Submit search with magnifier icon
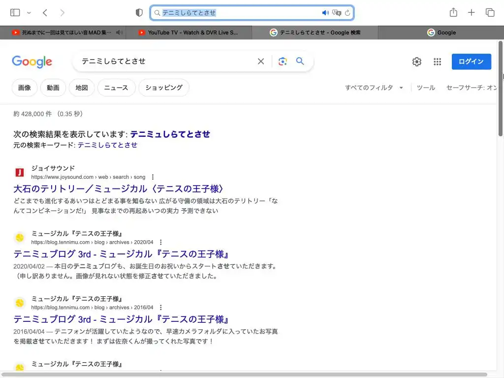 click(300, 61)
